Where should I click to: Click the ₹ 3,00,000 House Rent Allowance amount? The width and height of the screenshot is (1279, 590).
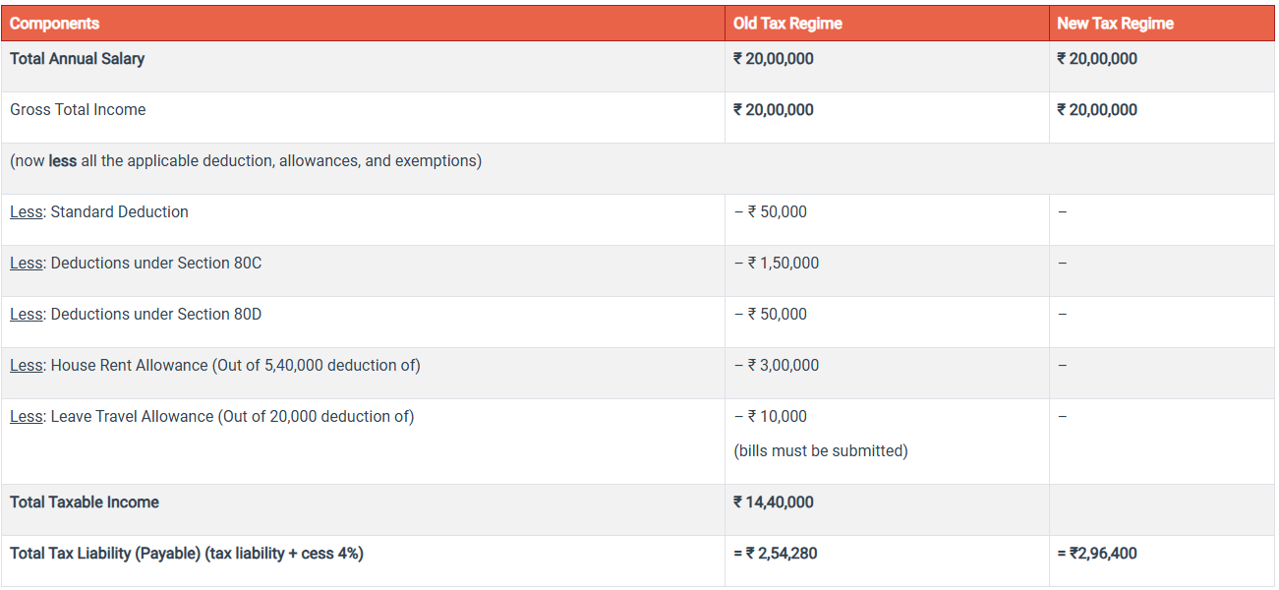coord(777,365)
